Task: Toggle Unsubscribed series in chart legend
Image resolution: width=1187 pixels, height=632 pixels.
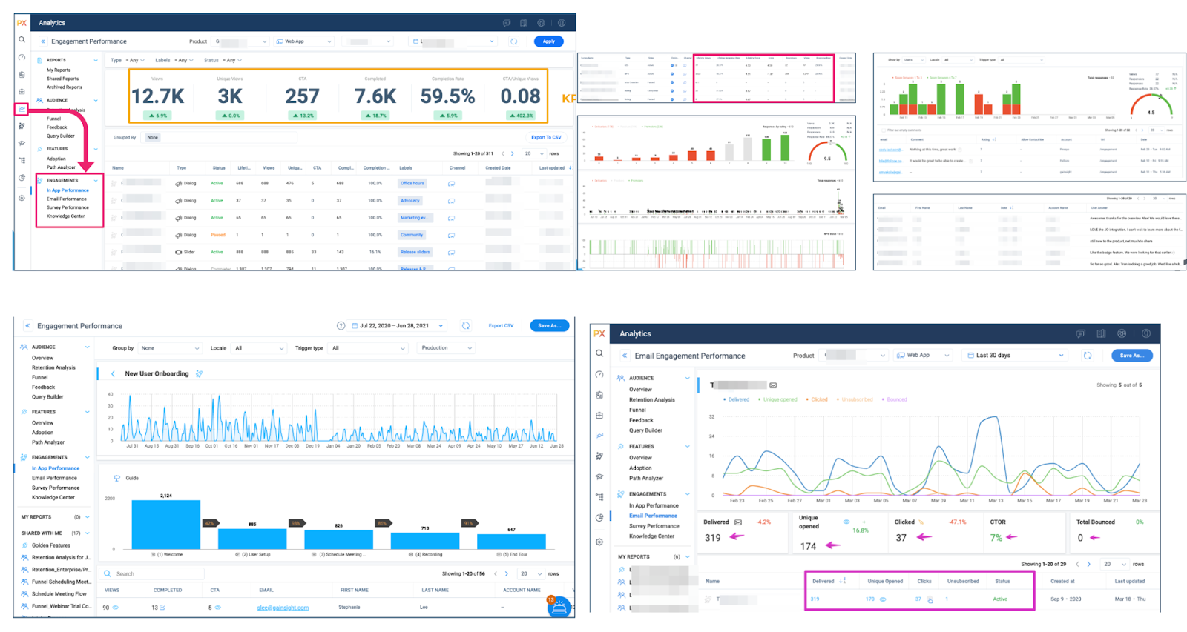Action: click(855, 399)
